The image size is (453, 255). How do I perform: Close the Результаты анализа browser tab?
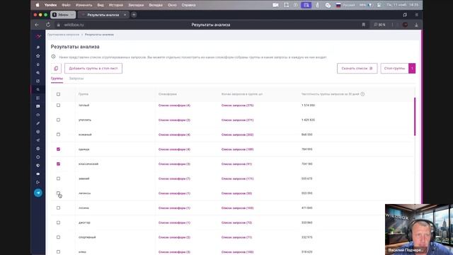pos(125,15)
